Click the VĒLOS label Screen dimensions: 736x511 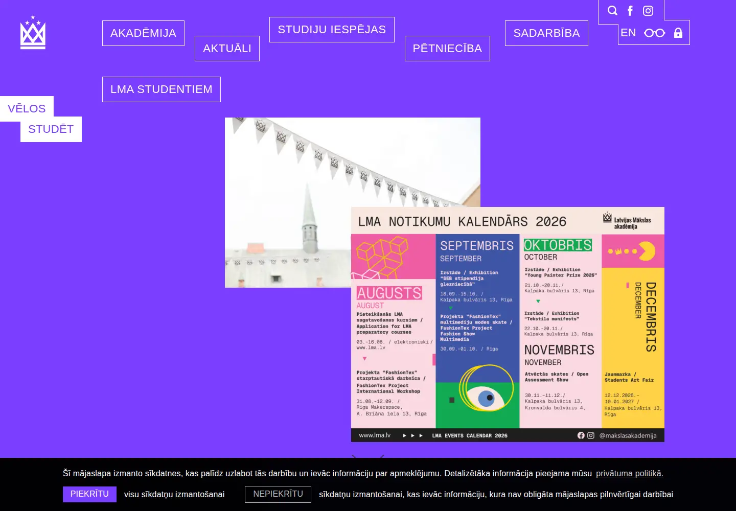(x=27, y=109)
